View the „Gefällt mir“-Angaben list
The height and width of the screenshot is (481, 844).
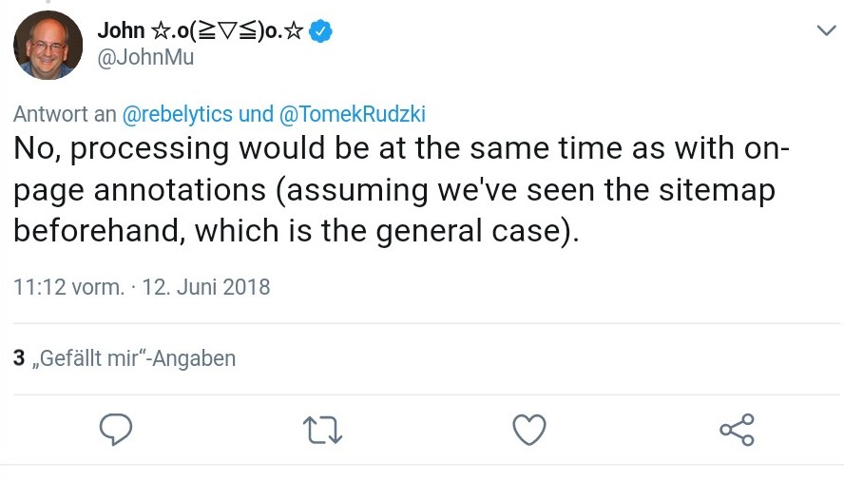tap(133, 358)
